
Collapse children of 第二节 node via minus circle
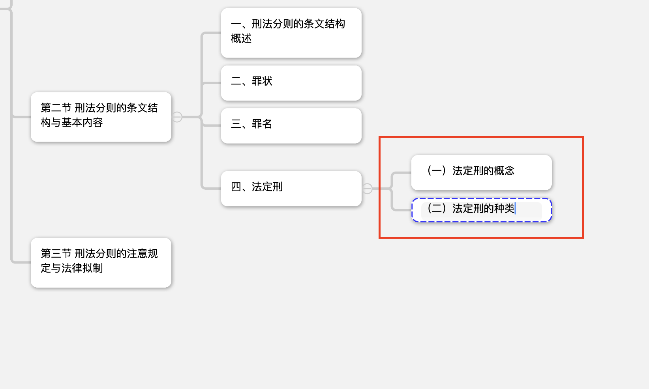(x=177, y=117)
